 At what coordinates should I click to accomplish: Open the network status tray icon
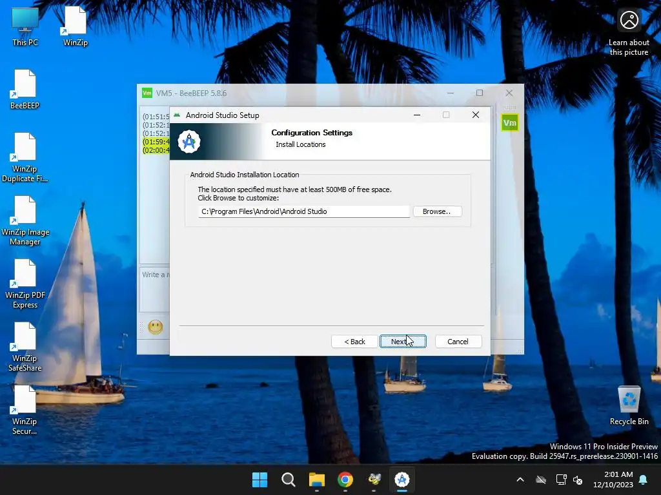pyautogui.click(x=561, y=480)
